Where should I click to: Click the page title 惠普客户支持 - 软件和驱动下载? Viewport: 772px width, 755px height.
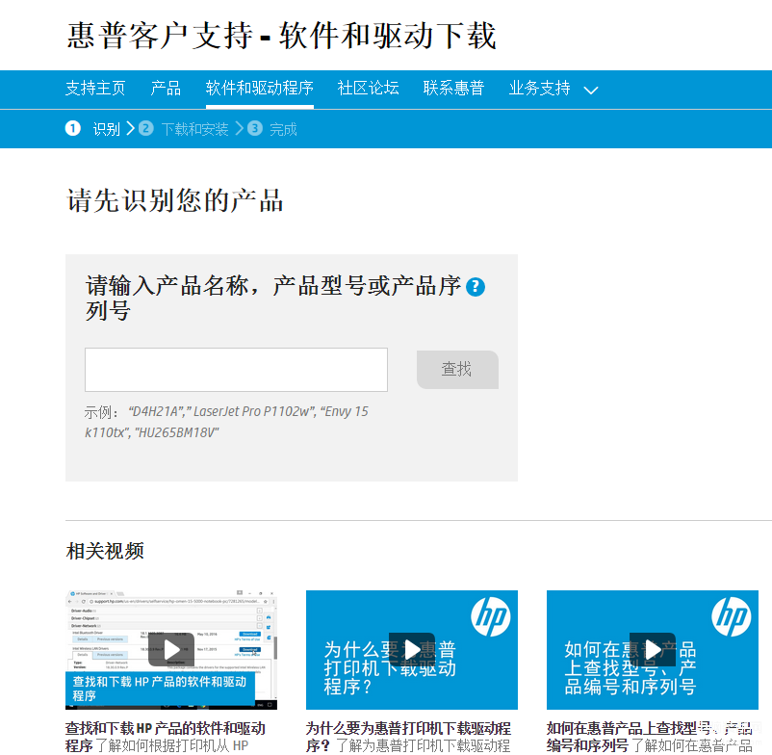tap(281, 36)
